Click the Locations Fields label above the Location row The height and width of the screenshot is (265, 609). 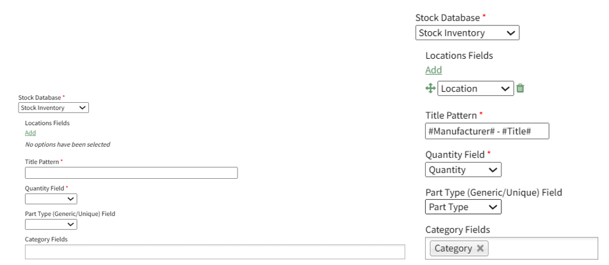pyautogui.click(x=459, y=56)
